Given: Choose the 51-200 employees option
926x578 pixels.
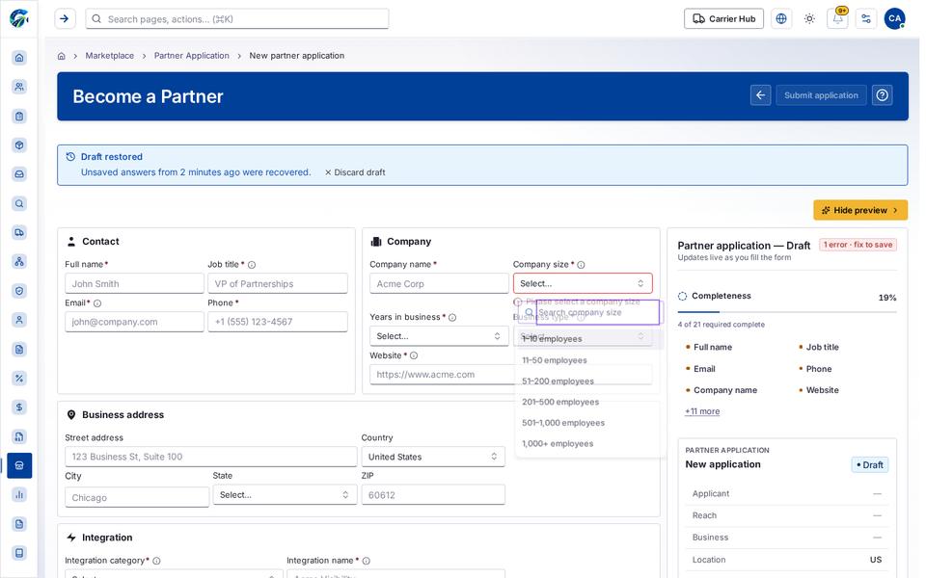Looking at the screenshot, I should pyautogui.click(x=588, y=381).
